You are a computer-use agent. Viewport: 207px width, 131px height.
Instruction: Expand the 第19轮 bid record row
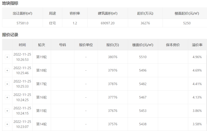7,57
